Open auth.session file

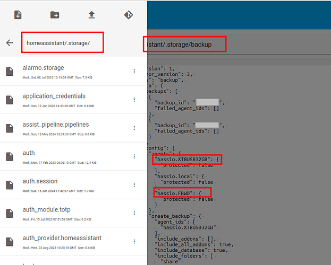pyautogui.click(x=73, y=185)
